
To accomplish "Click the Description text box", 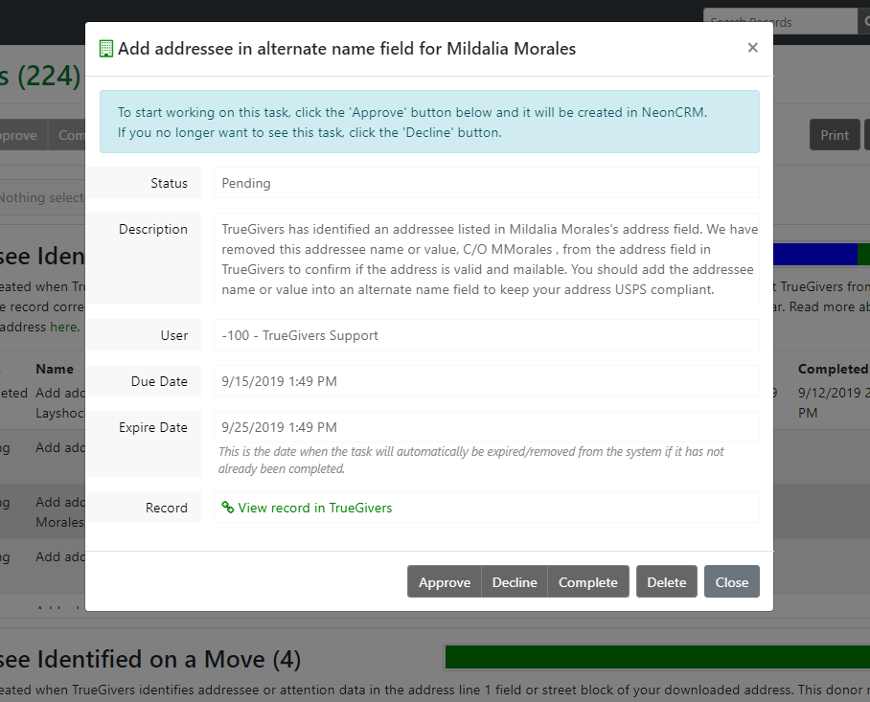I will 486,259.
